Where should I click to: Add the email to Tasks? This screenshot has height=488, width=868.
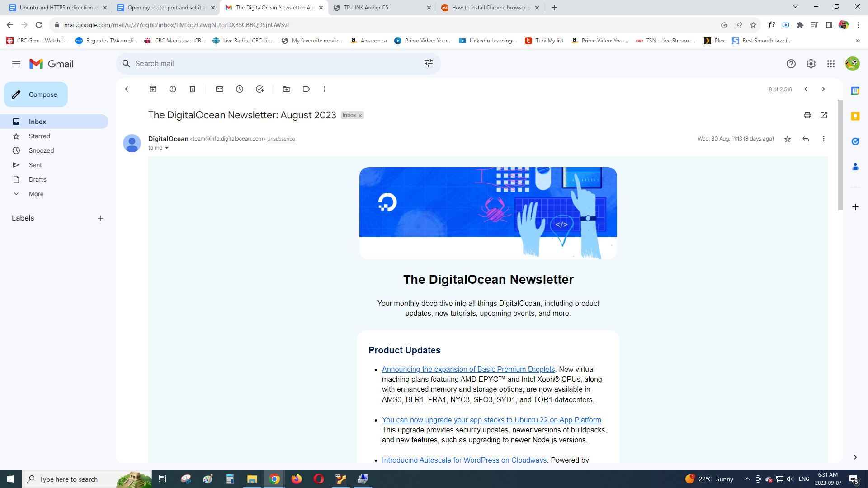(259, 89)
